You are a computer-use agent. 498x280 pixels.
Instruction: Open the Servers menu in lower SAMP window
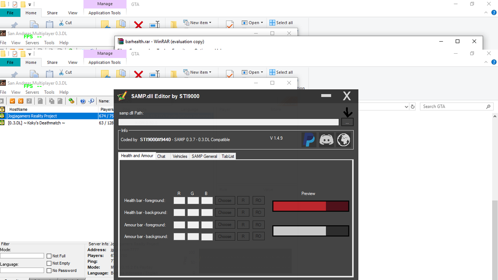click(32, 92)
